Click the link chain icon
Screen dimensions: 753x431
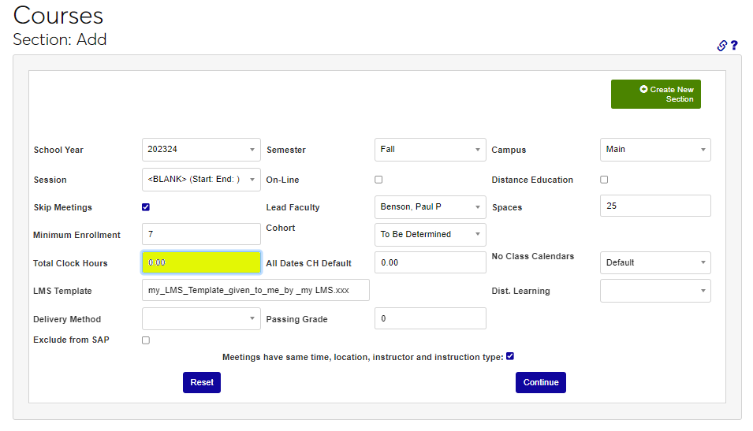[x=721, y=46]
